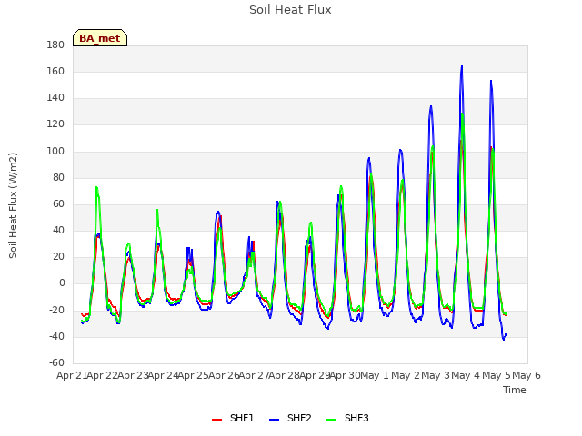Click the Apr 29 x-axis label
This screenshot has width=582, height=436.
point(315,375)
